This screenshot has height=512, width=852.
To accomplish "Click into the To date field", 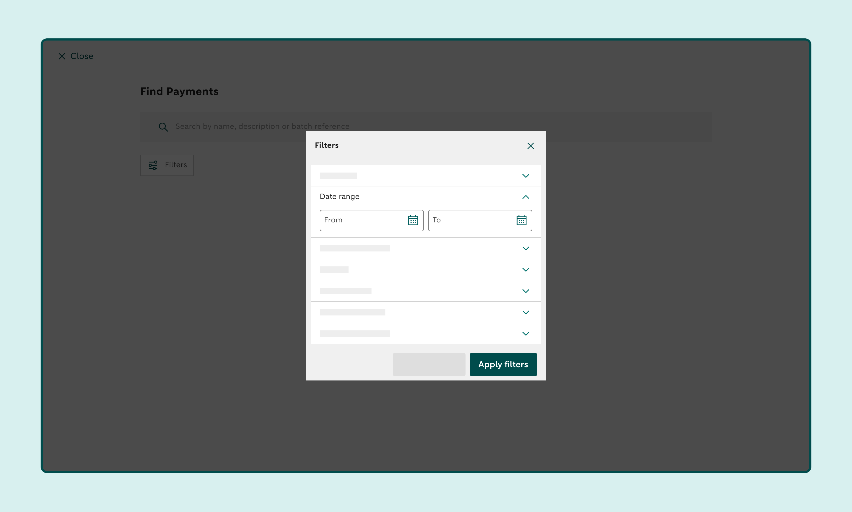I will point(480,220).
